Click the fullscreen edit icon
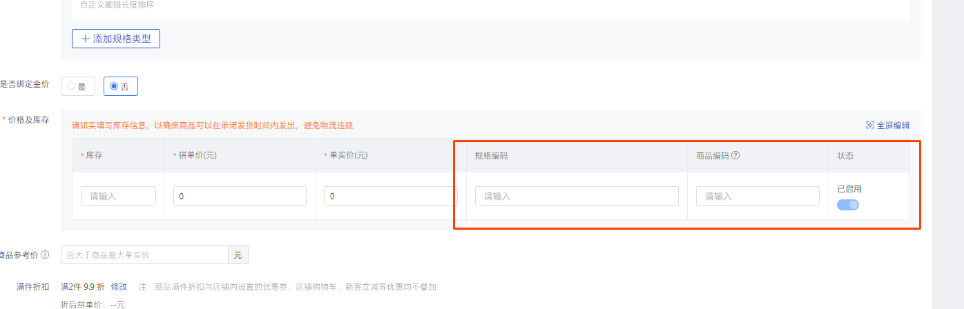Image resolution: width=964 pixels, height=309 pixels. pos(870,126)
